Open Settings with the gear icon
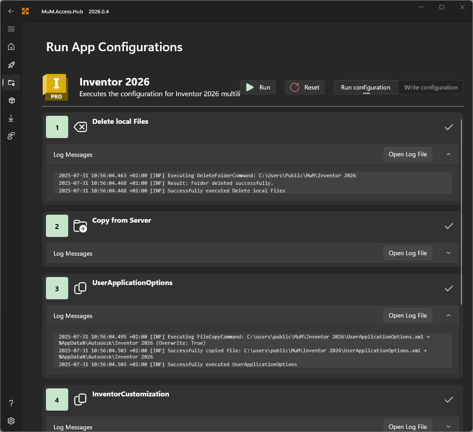The height and width of the screenshot is (432, 473). coord(11,420)
